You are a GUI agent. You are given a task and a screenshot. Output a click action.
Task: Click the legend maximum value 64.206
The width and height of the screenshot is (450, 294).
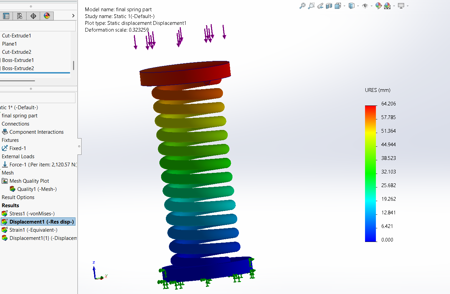pyautogui.click(x=388, y=104)
